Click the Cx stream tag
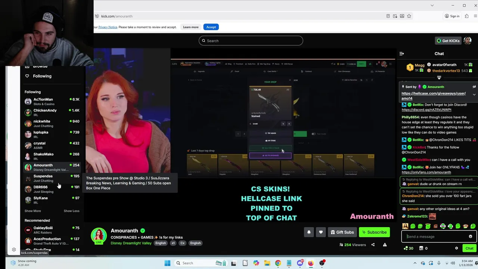This screenshot has height=269, width=478. coord(182,243)
